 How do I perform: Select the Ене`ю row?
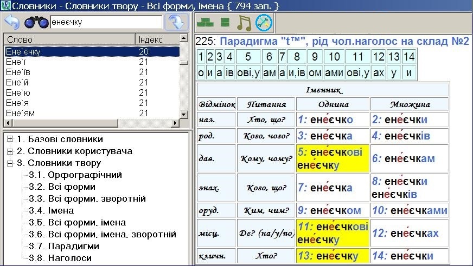[92, 92]
